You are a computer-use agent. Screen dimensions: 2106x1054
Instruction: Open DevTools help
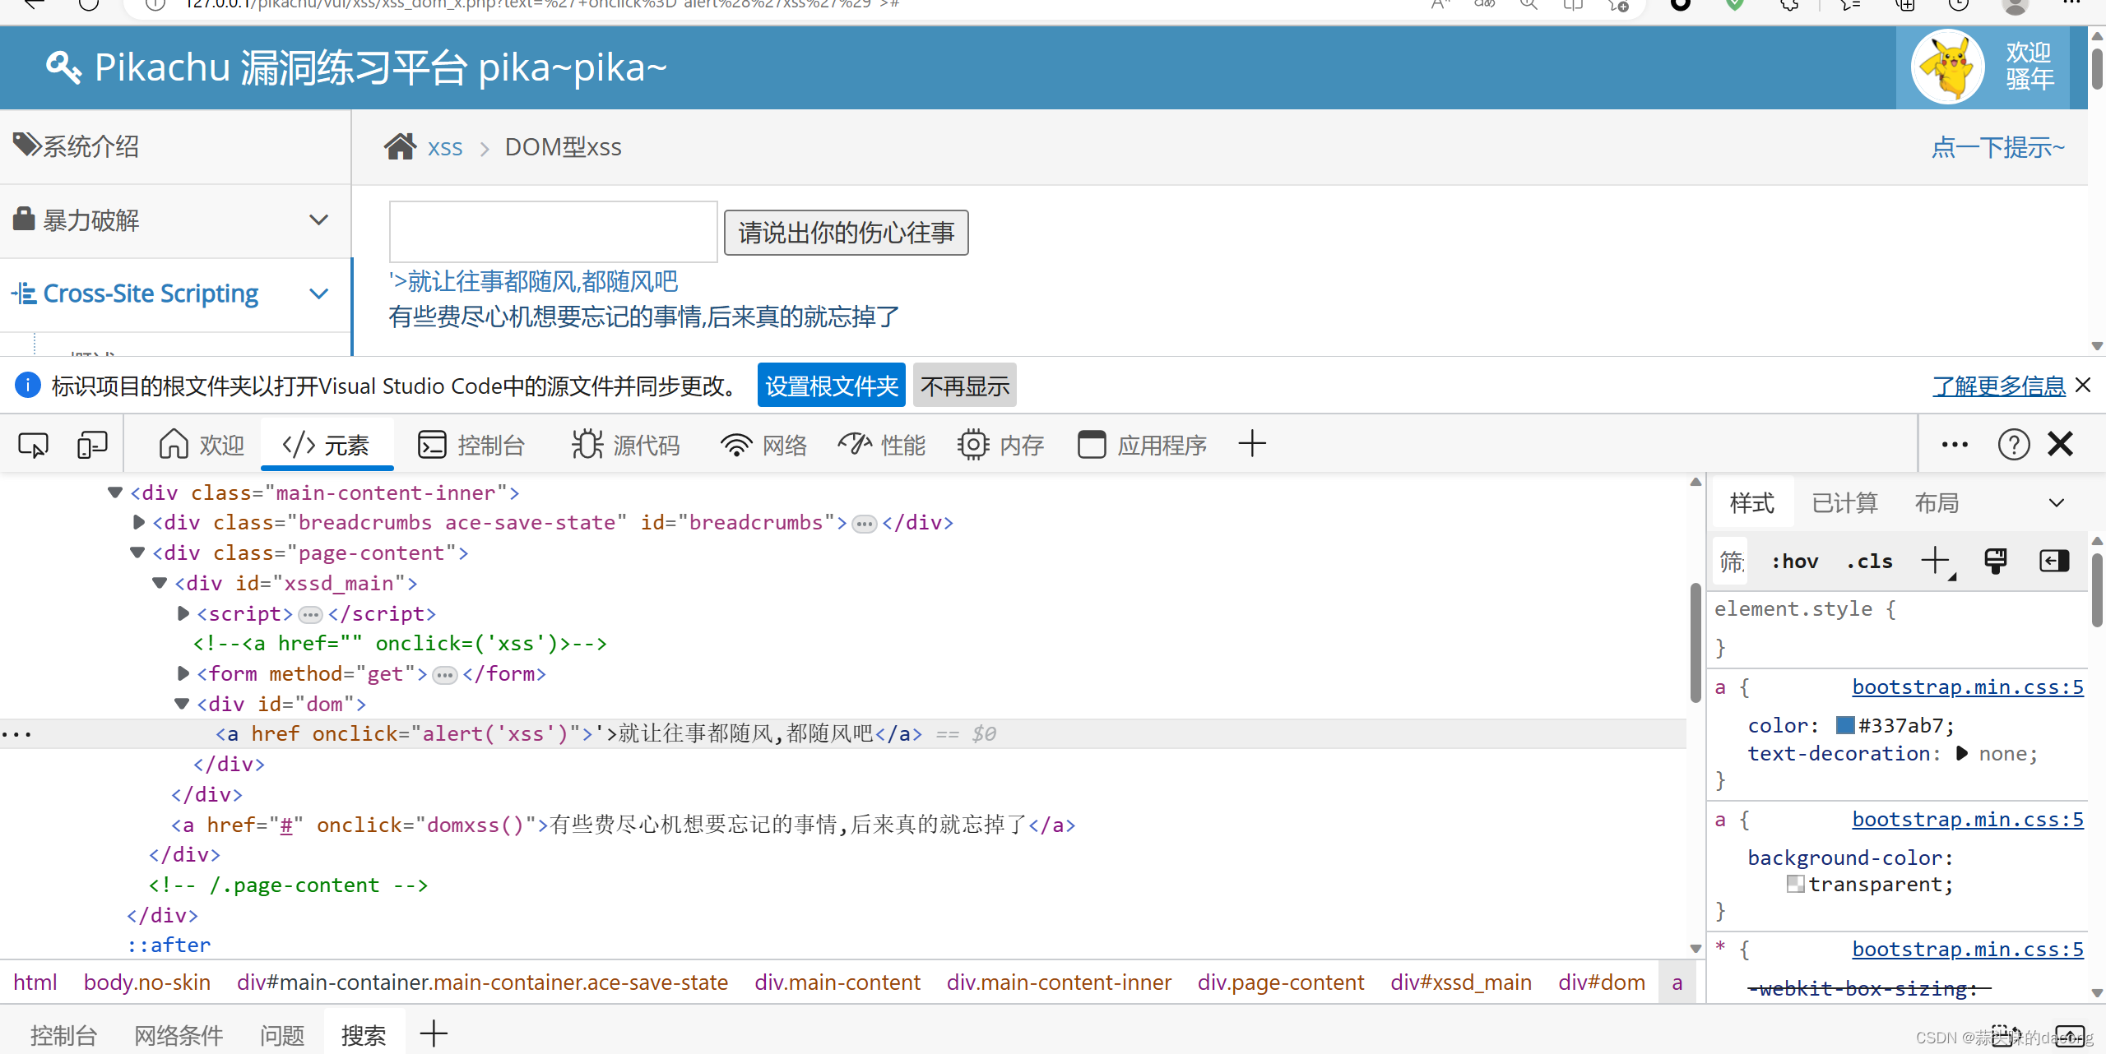coord(2013,444)
